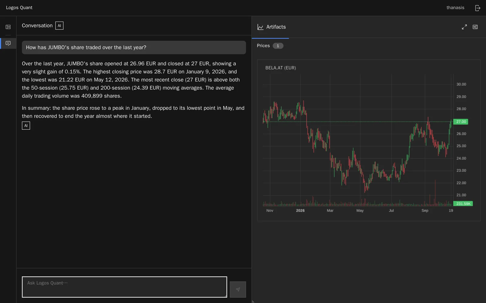The height and width of the screenshot is (303, 486).
Task: Click the AI badge next to Conversation
Action: point(59,26)
